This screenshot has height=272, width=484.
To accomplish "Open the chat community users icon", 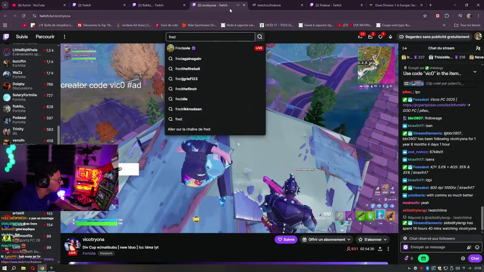I will click(x=478, y=48).
